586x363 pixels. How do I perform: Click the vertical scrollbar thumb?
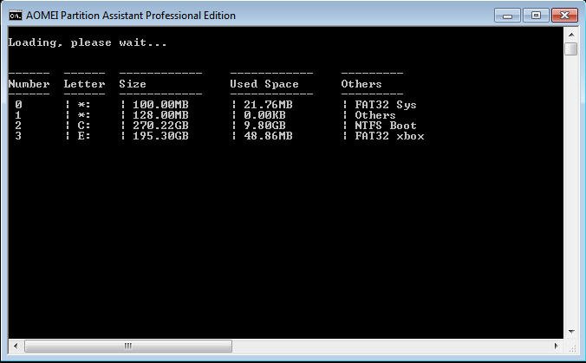click(571, 49)
